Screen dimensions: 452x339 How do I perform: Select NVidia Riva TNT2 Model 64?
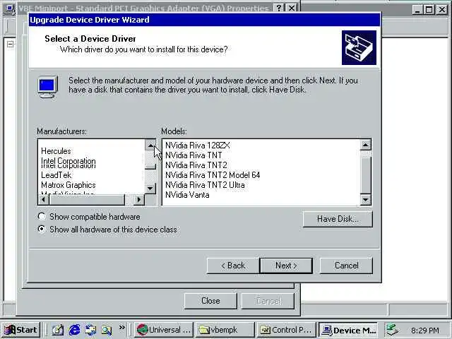click(213, 175)
